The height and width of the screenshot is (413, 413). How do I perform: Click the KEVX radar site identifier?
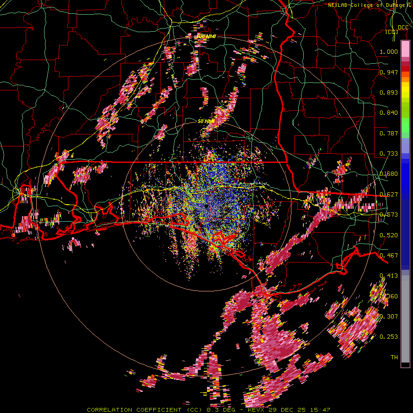click(x=255, y=410)
